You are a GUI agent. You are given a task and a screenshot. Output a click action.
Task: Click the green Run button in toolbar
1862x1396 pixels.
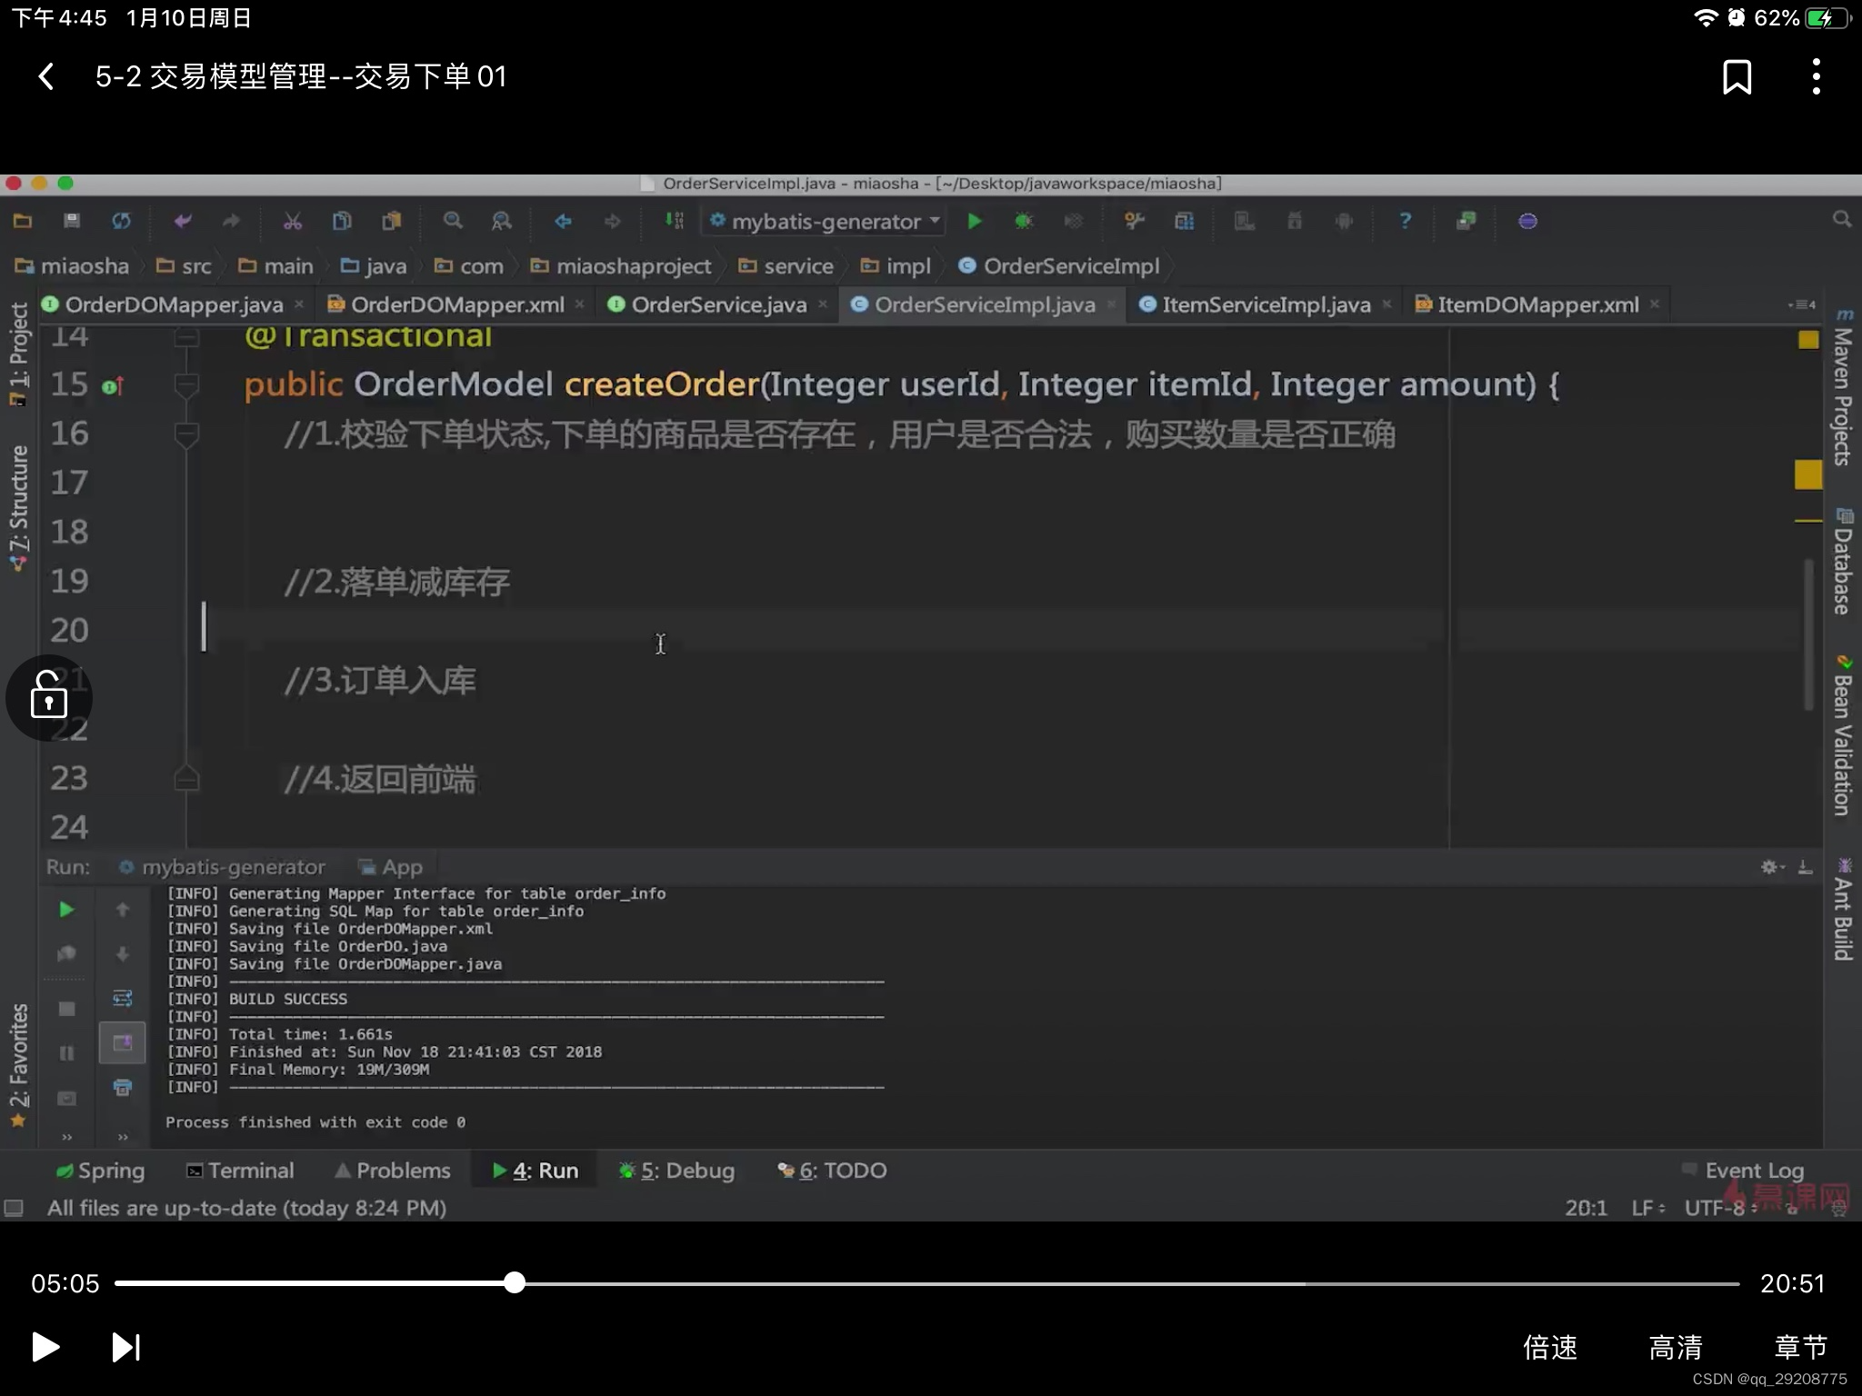click(974, 221)
